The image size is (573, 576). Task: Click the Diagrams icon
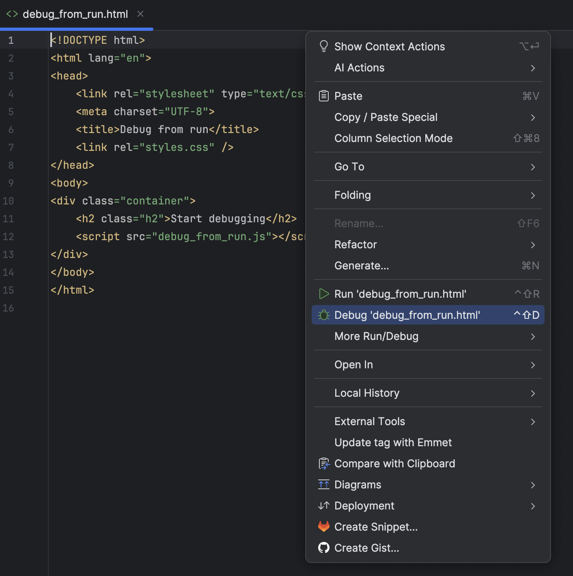click(x=323, y=484)
